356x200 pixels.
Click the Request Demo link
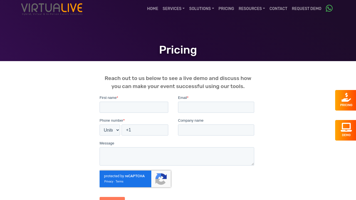(x=306, y=9)
